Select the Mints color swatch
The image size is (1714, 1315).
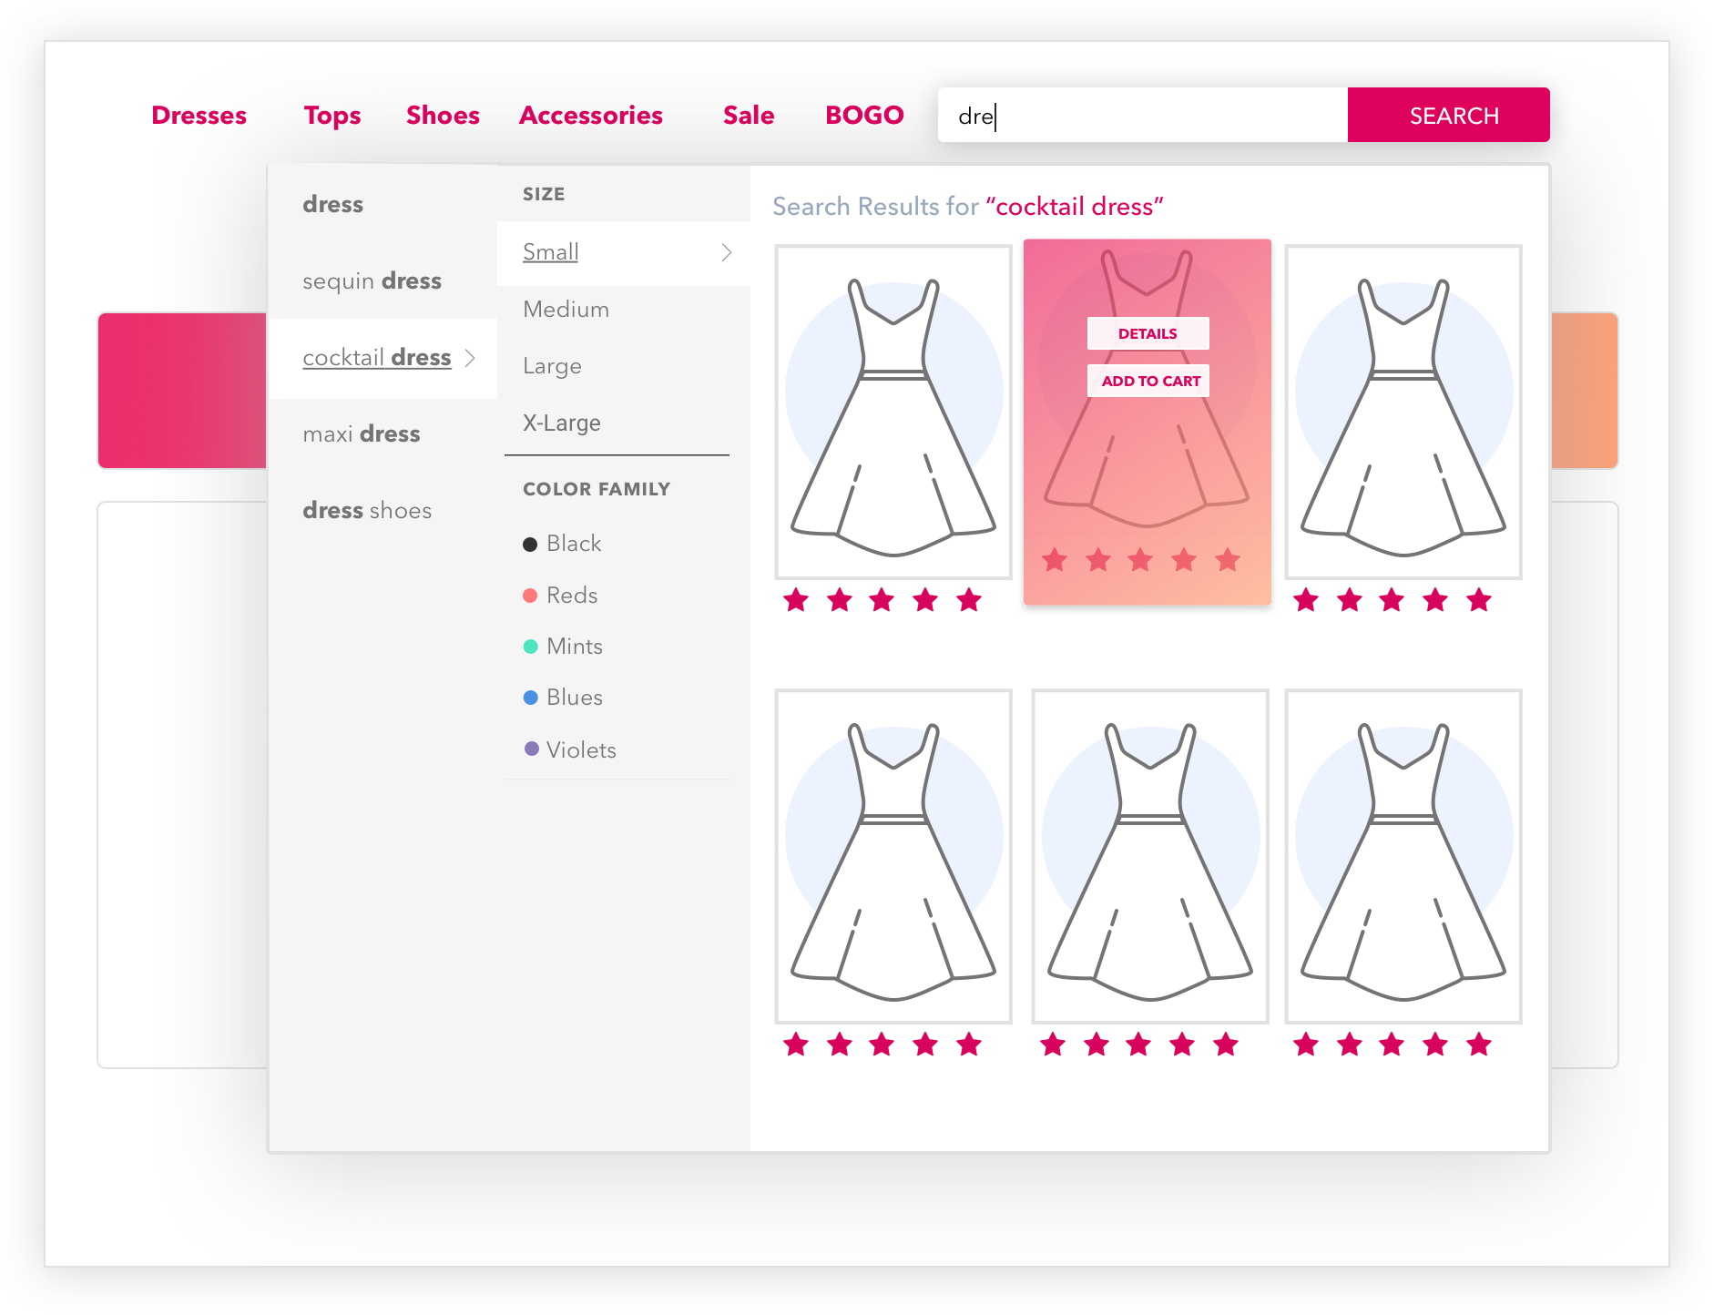click(531, 647)
